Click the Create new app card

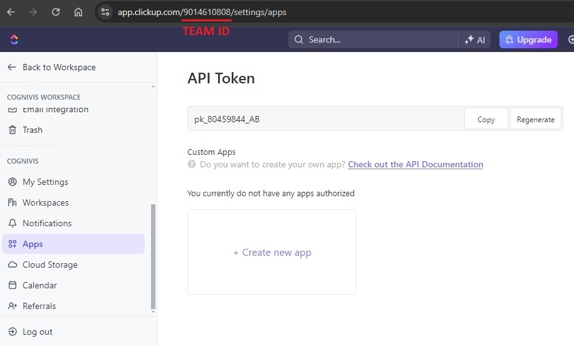(x=272, y=252)
